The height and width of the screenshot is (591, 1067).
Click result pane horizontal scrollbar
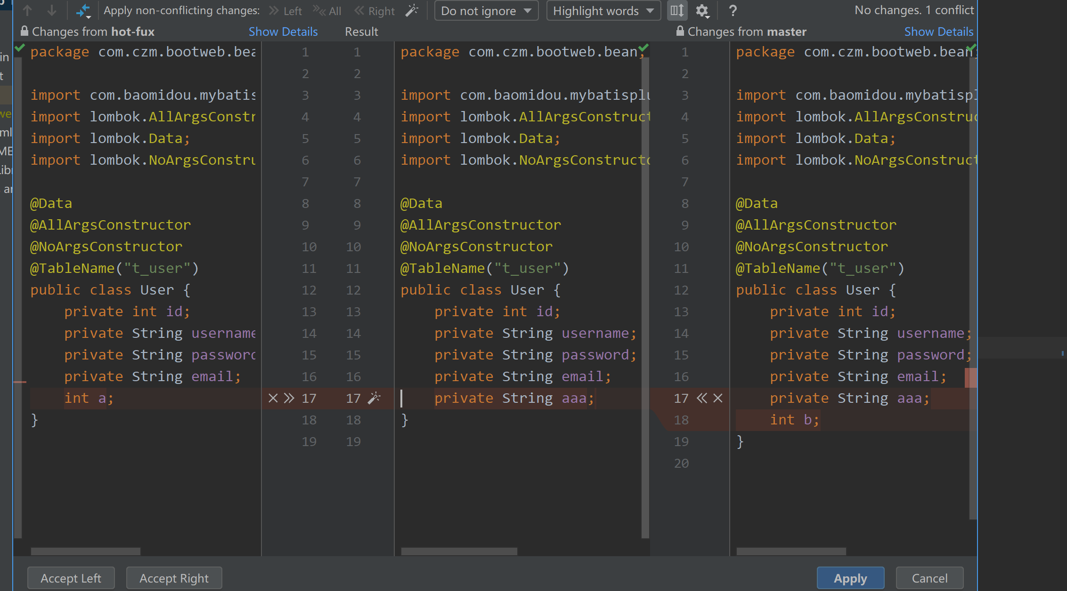[459, 551]
